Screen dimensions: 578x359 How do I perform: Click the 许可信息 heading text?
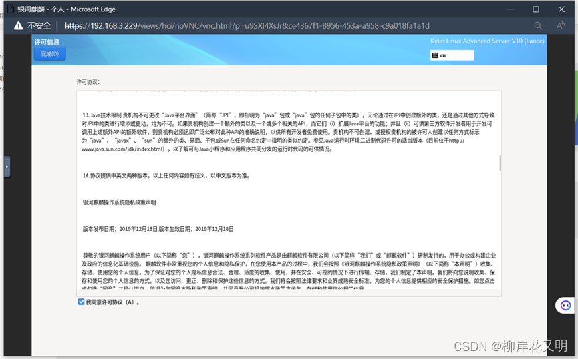[47, 42]
